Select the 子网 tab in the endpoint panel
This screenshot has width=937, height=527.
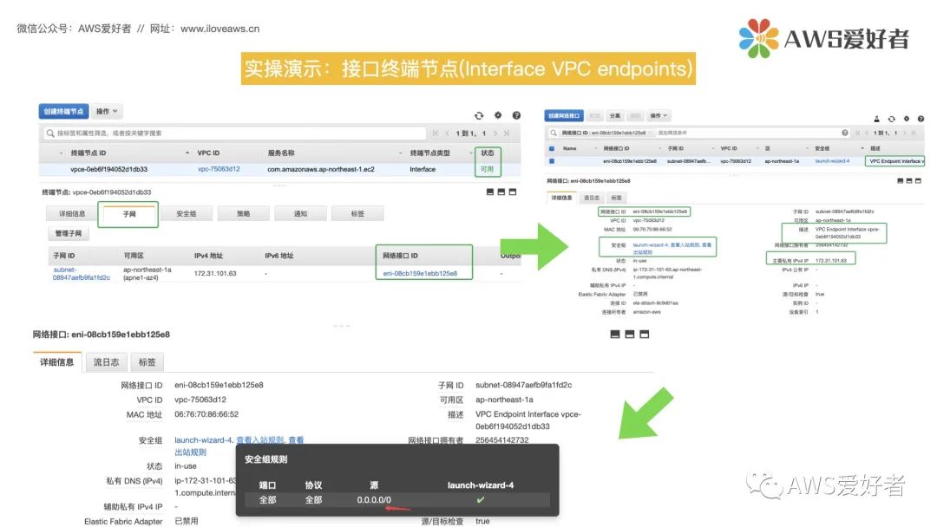pos(129,214)
